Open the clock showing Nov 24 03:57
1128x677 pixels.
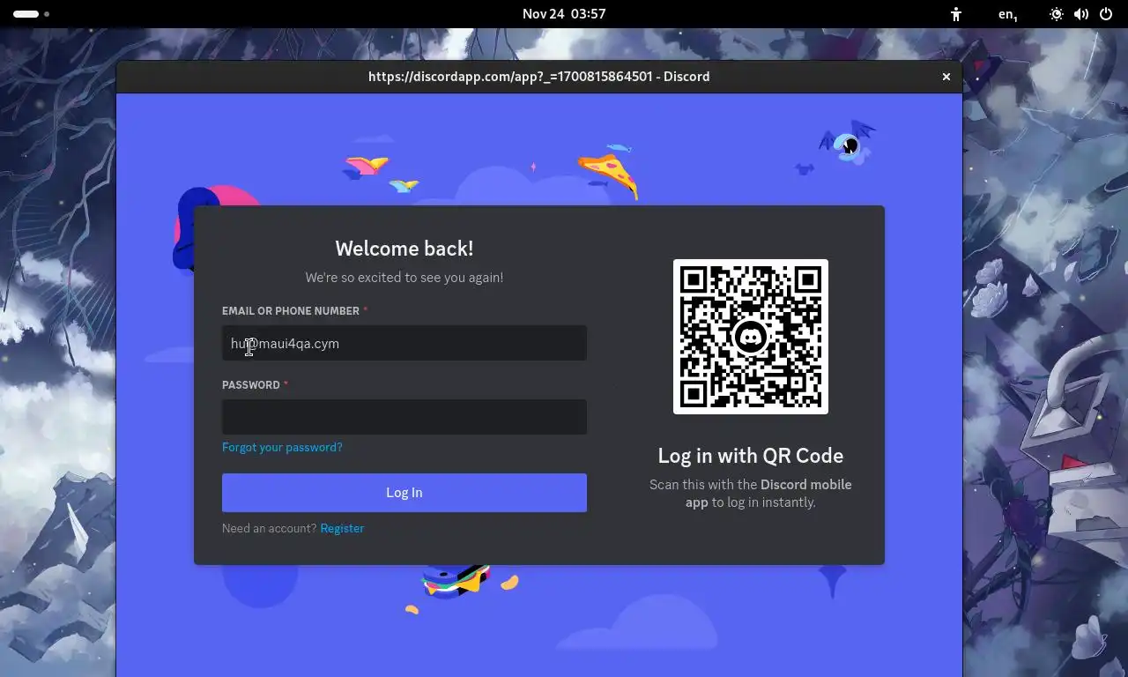click(564, 14)
